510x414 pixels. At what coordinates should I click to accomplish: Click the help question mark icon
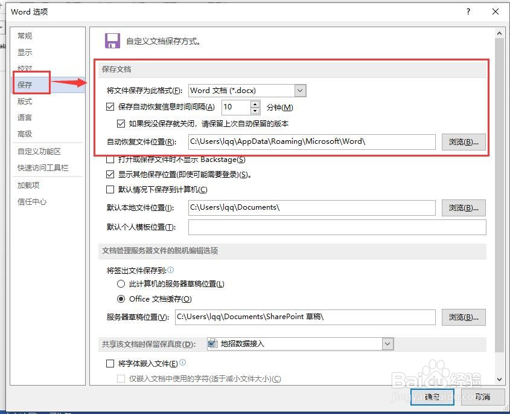pyautogui.click(x=468, y=11)
